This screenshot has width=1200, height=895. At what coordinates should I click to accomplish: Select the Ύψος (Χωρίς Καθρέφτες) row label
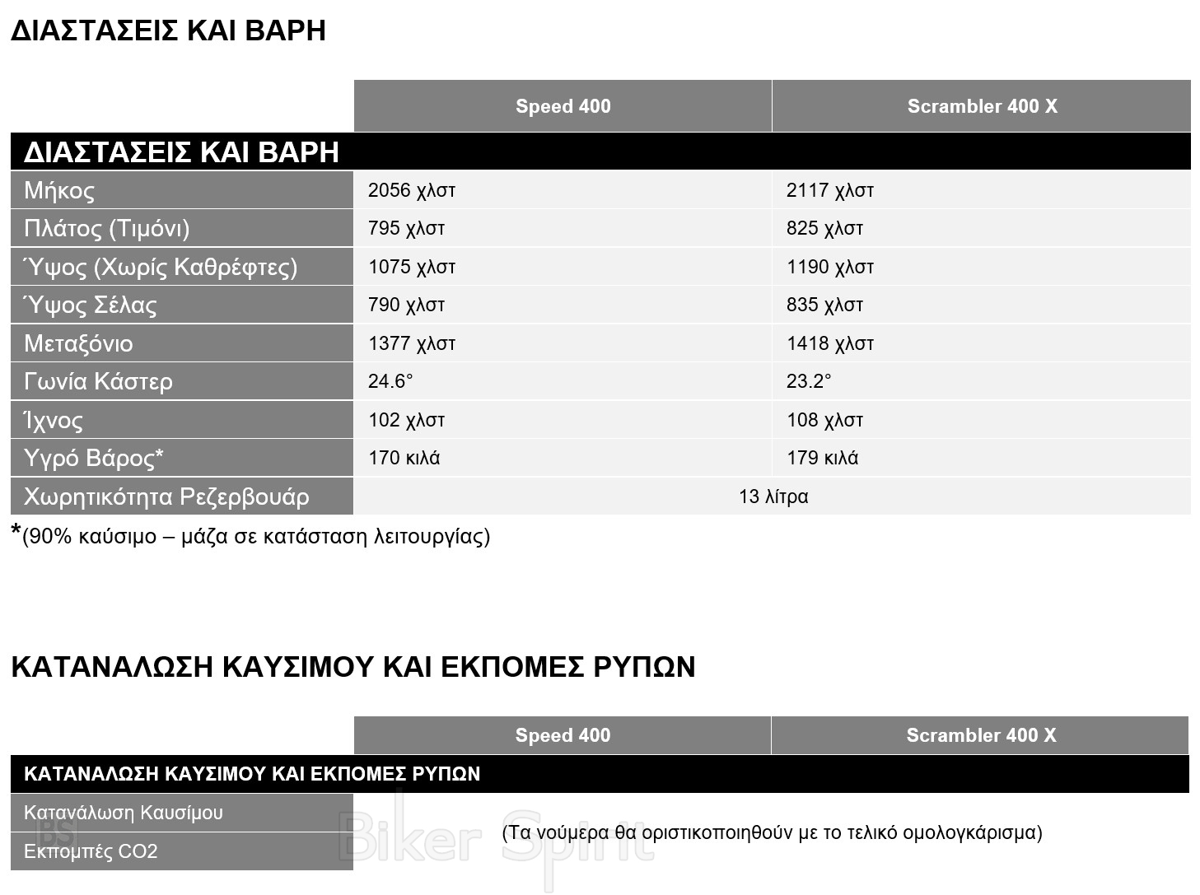(161, 267)
